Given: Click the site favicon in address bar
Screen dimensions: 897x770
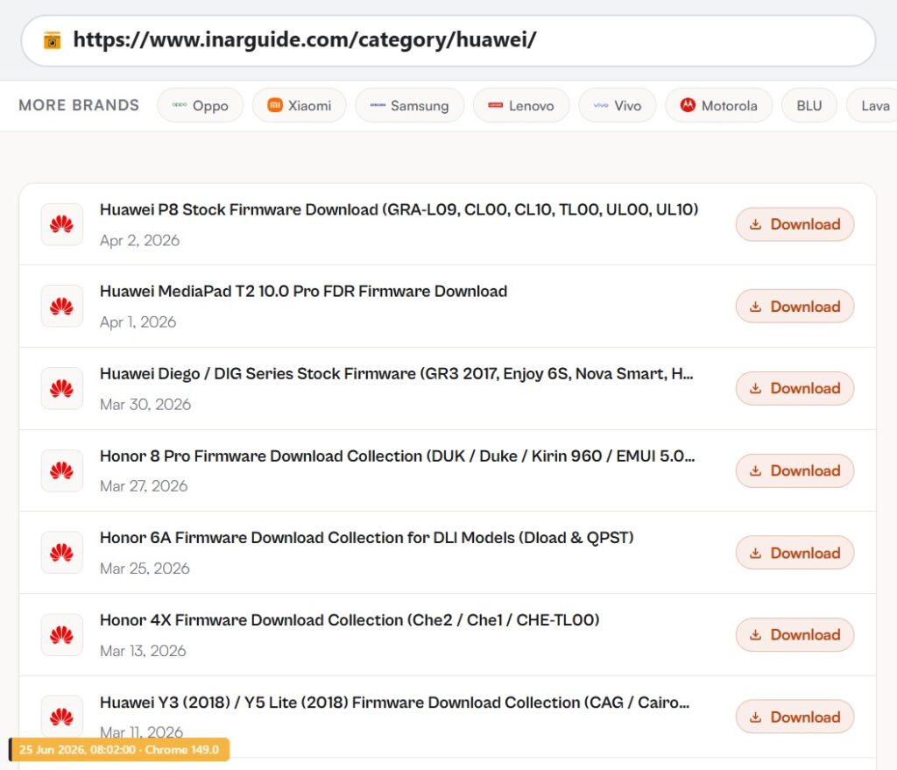Looking at the screenshot, I should [x=52, y=40].
